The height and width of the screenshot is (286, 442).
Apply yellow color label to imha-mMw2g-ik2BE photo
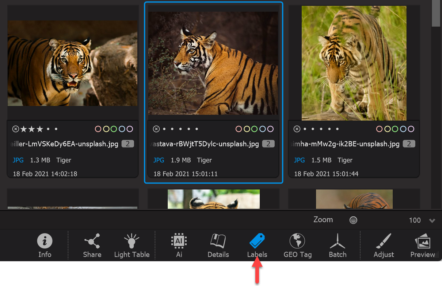click(x=387, y=129)
